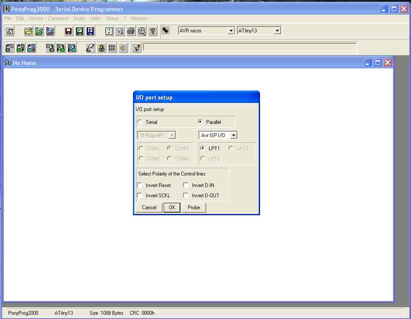411x319 pixels.
Task: Enable the Invert Reset checkbox
Action: pos(140,185)
